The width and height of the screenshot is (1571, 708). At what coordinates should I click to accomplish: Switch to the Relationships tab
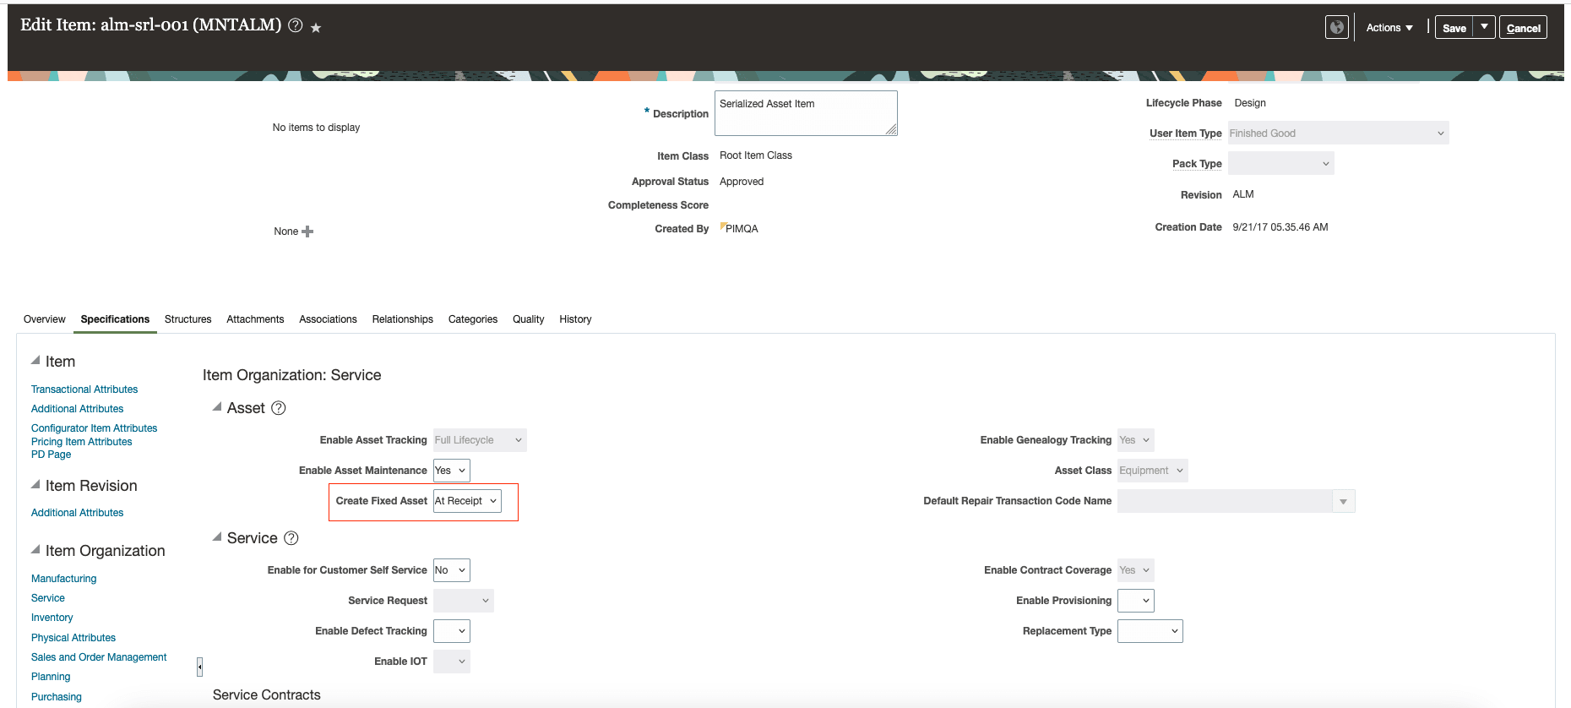point(402,319)
